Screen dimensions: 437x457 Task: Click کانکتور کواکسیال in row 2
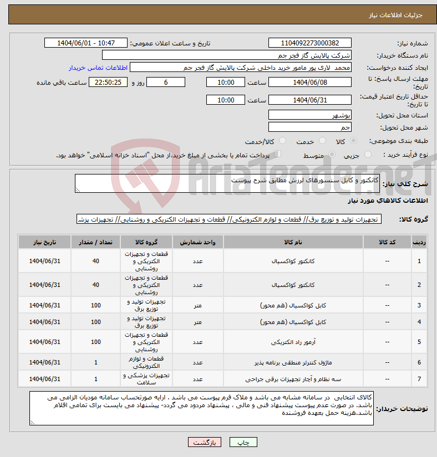(x=293, y=285)
